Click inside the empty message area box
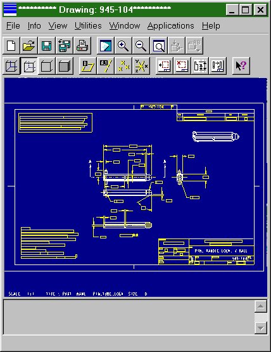 (129, 317)
